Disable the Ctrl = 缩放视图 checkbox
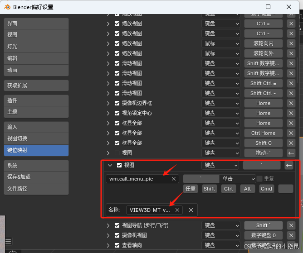Image resolution: width=303 pixels, height=253 pixels. pyautogui.click(x=117, y=24)
